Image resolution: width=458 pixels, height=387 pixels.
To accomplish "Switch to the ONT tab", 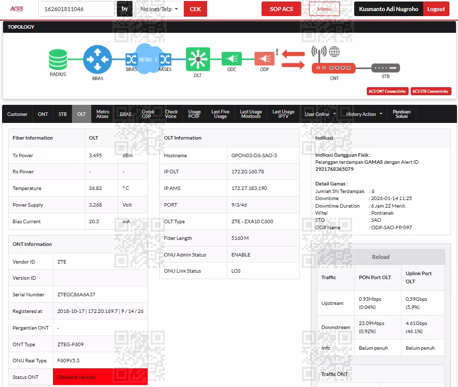I will coord(43,114).
